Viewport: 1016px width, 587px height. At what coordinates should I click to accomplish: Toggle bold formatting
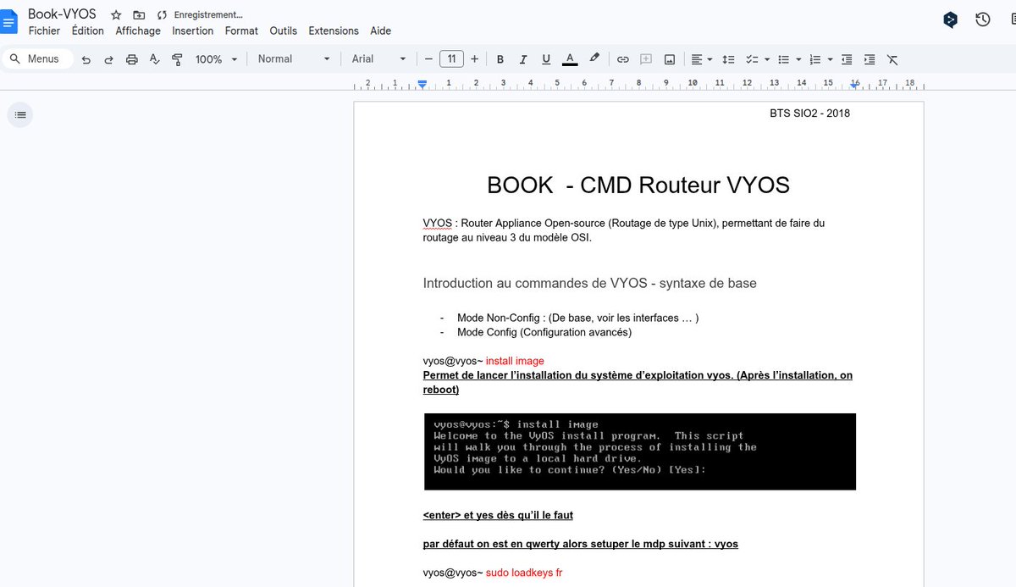(500, 59)
